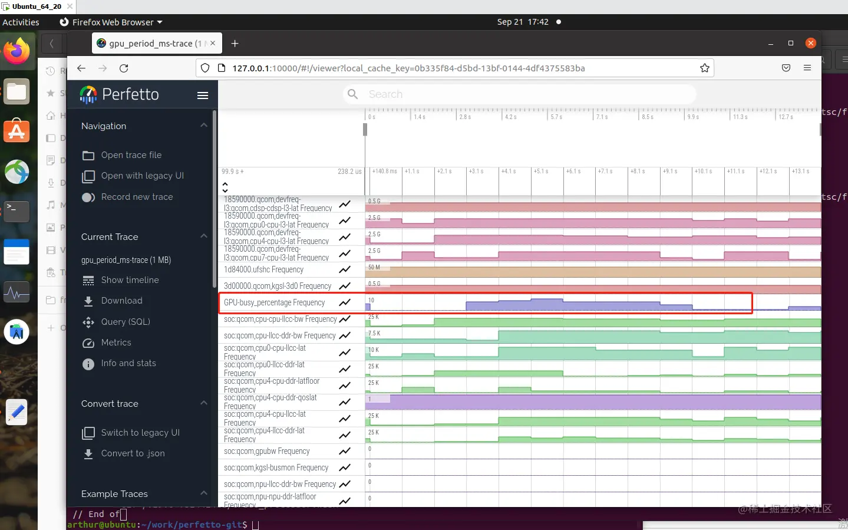Click chart icon of GPU-busy_percentage Frequency track
848x530 pixels.
point(345,302)
